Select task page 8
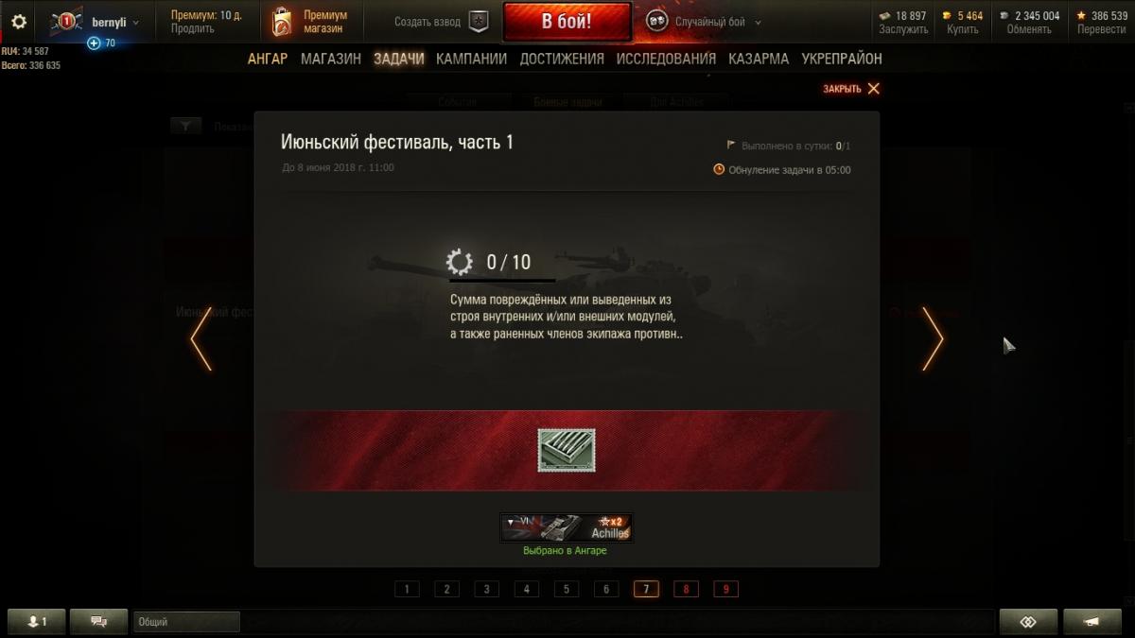This screenshot has width=1135, height=638. point(686,589)
